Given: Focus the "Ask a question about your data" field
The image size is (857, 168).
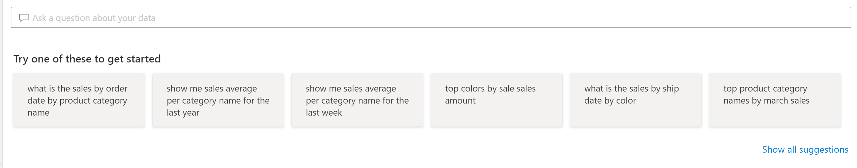Looking at the screenshot, I should coord(432,18).
